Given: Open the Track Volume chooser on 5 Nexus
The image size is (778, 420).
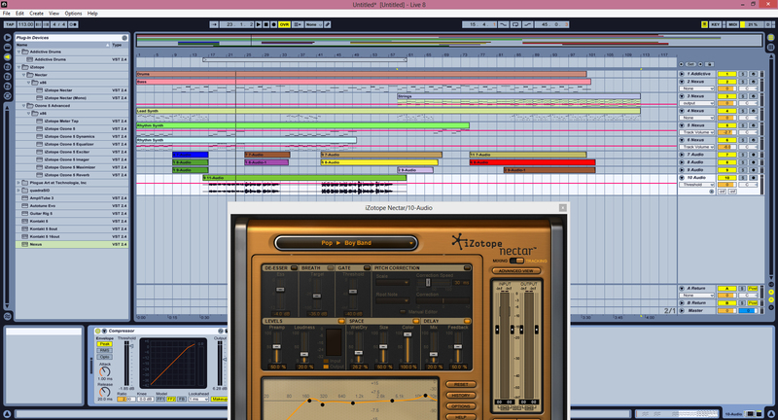Looking at the screenshot, I should [x=697, y=132].
